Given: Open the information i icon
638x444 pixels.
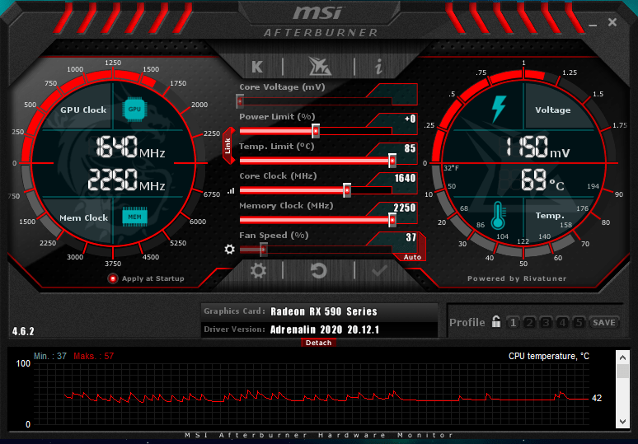Looking at the screenshot, I should tap(379, 66).
